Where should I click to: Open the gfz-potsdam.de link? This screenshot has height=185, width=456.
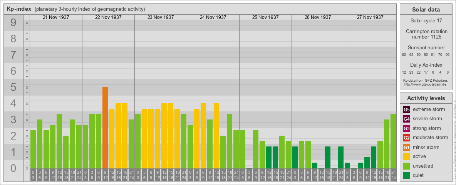[426, 84]
